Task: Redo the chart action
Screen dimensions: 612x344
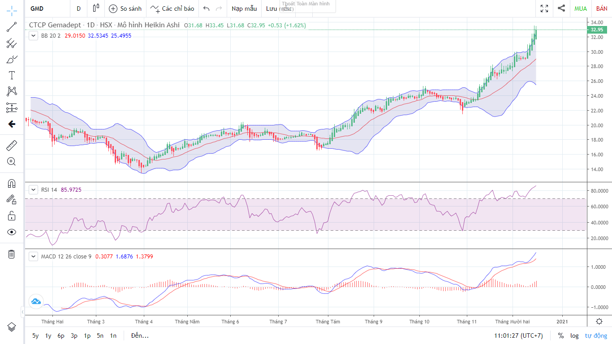Action: click(x=219, y=9)
